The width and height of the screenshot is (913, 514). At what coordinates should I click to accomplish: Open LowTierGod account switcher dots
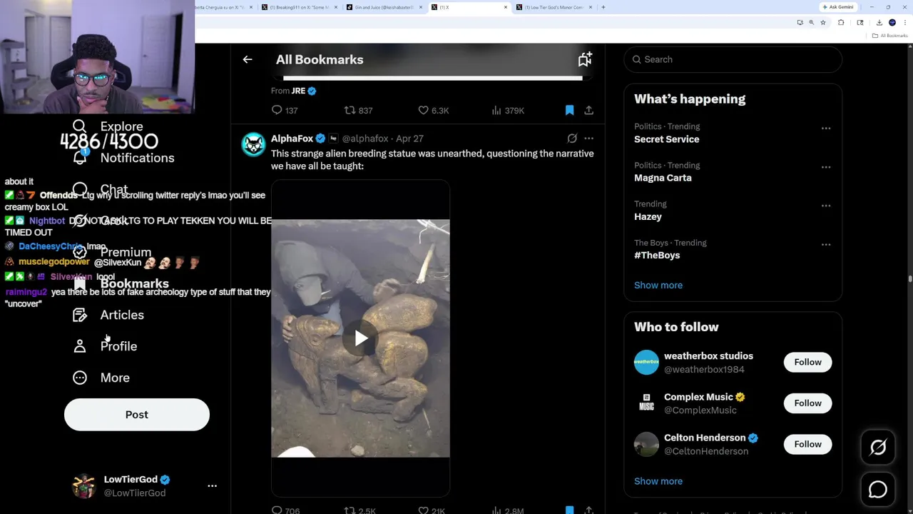click(x=212, y=486)
